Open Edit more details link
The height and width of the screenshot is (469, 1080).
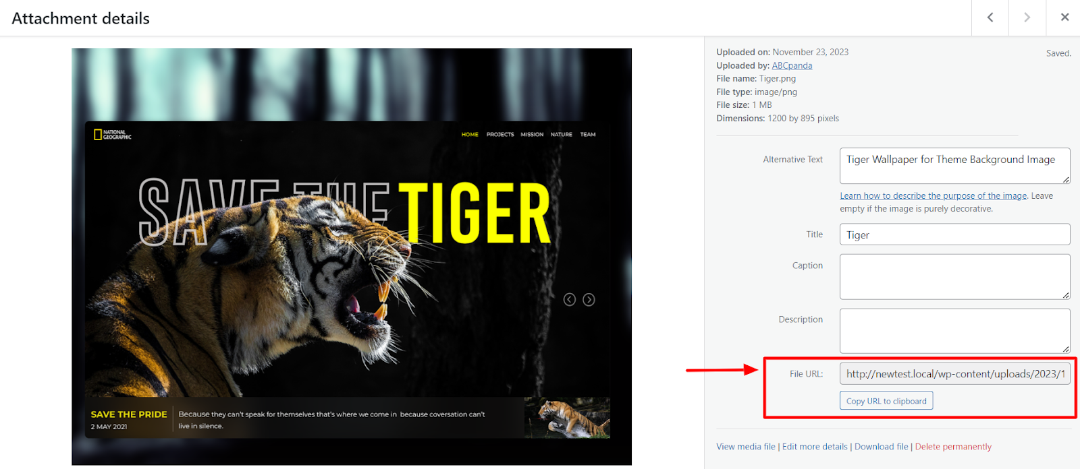tap(815, 447)
